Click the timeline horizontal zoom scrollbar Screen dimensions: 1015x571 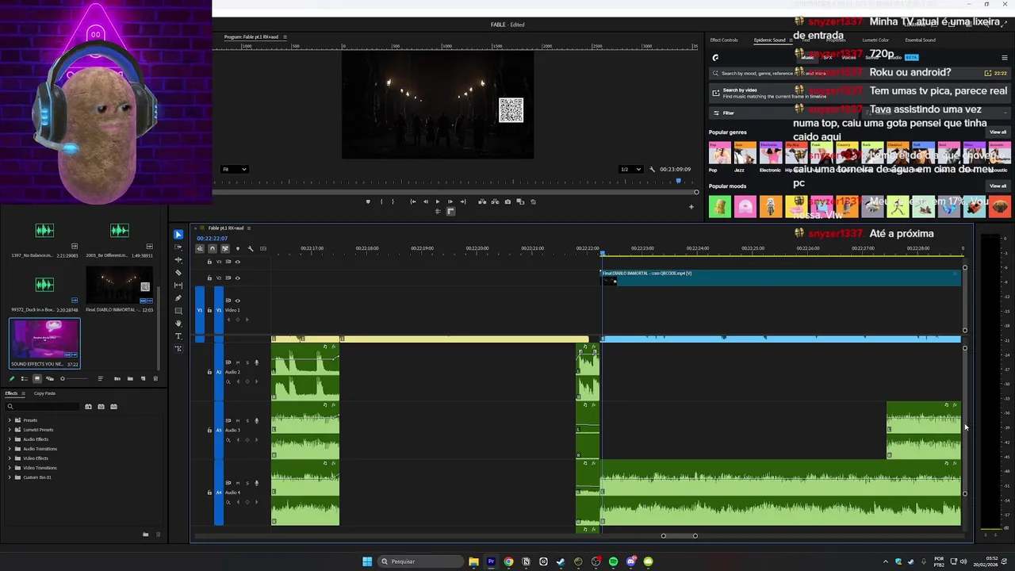click(680, 536)
